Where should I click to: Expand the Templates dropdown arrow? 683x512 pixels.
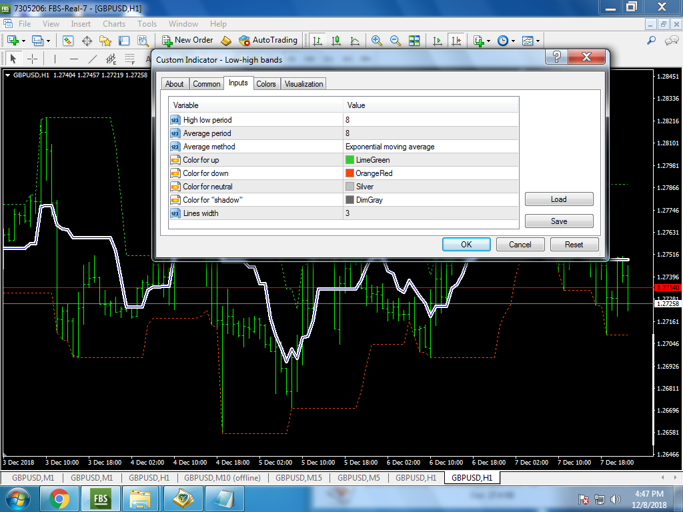[x=538, y=41]
